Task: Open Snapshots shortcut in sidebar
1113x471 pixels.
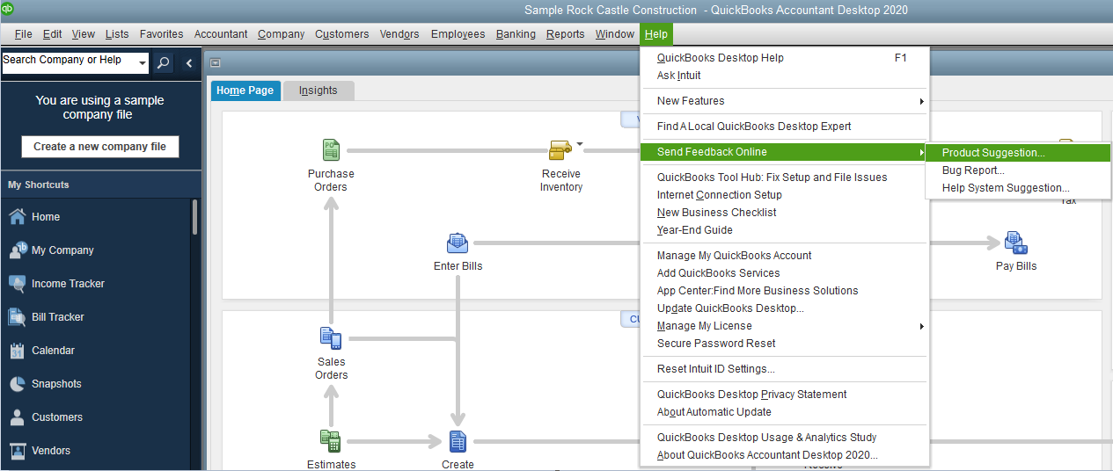Action: [56, 384]
